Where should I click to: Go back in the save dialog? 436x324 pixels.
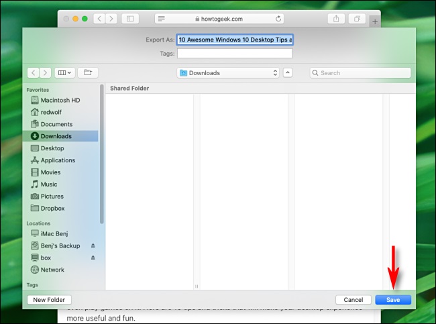(33, 73)
